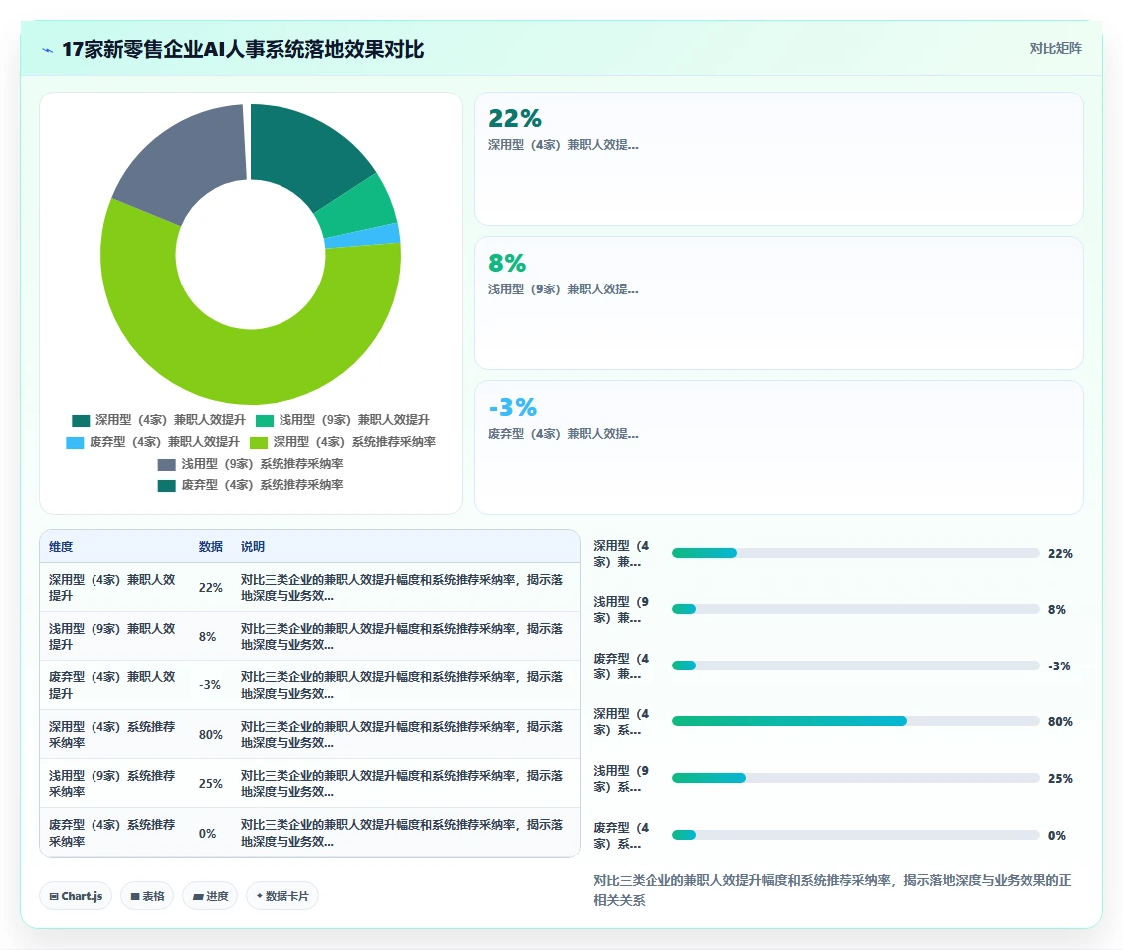Click the title 17家新零售企业AI人事系统落地效果对比

pyautogui.click(x=243, y=49)
